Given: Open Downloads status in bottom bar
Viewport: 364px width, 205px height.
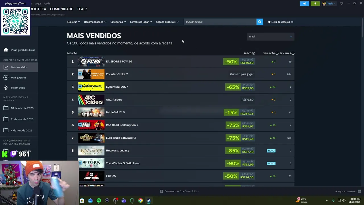Looking at the screenshot, I should coord(179,191).
